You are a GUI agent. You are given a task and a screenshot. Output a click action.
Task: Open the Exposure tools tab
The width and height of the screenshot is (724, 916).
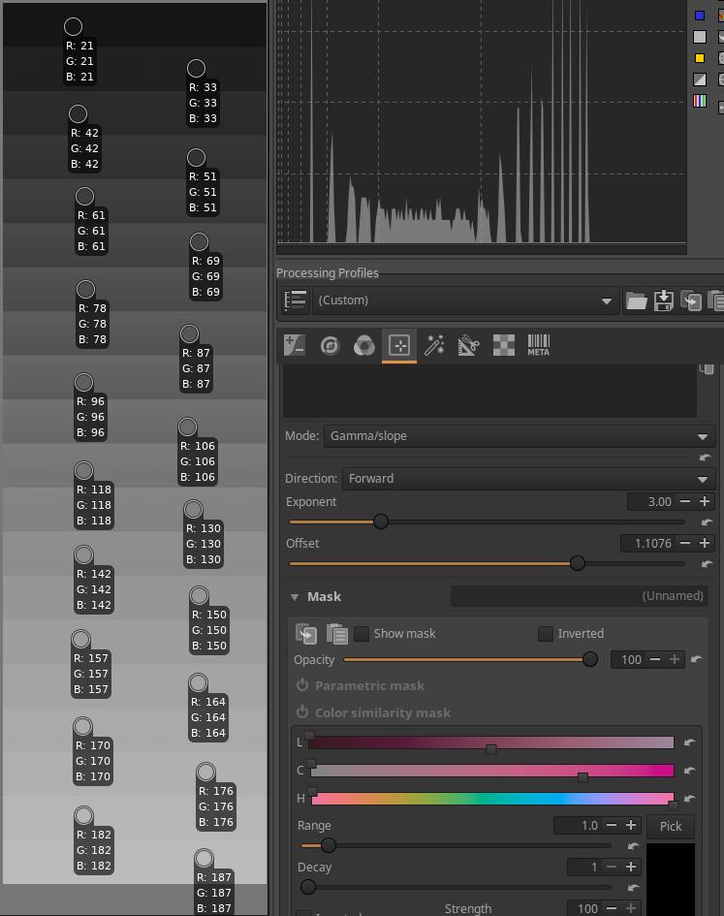(x=295, y=345)
